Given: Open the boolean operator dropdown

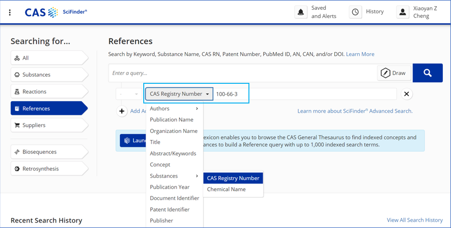Looking at the screenshot, I should [x=129, y=94].
